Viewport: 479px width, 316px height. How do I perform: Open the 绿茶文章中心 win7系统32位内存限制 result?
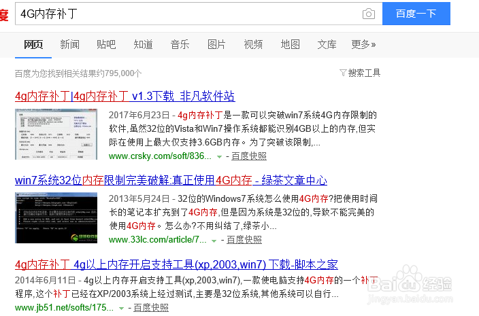point(171,180)
